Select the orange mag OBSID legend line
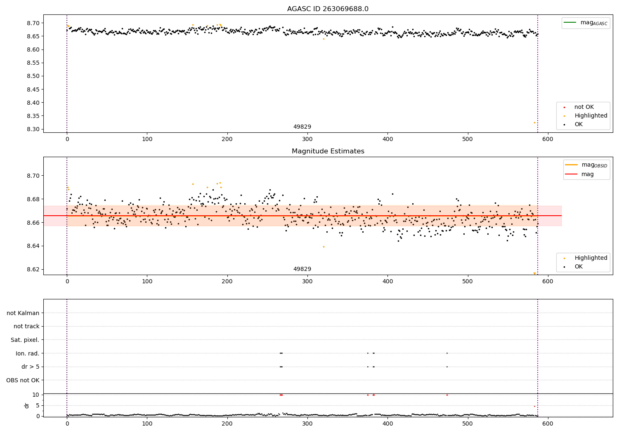The width and height of the screenshot is (619, 433). [x=572, y=165]
